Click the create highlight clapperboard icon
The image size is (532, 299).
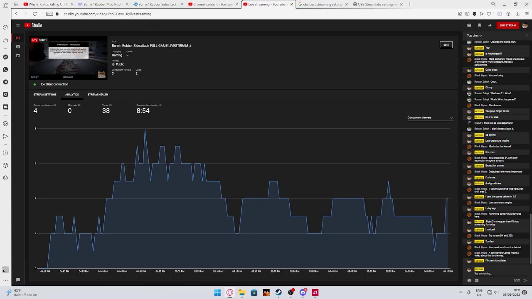469,25
